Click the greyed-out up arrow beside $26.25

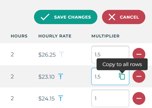click(62, 55)
